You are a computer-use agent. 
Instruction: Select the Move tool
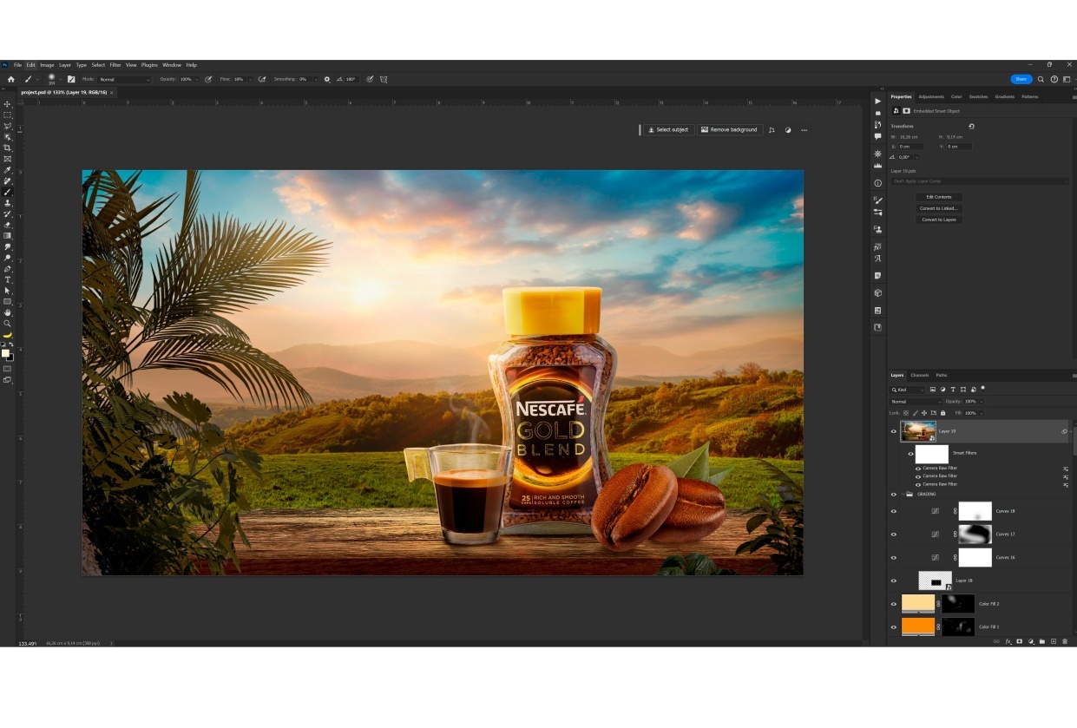(8, 104)
